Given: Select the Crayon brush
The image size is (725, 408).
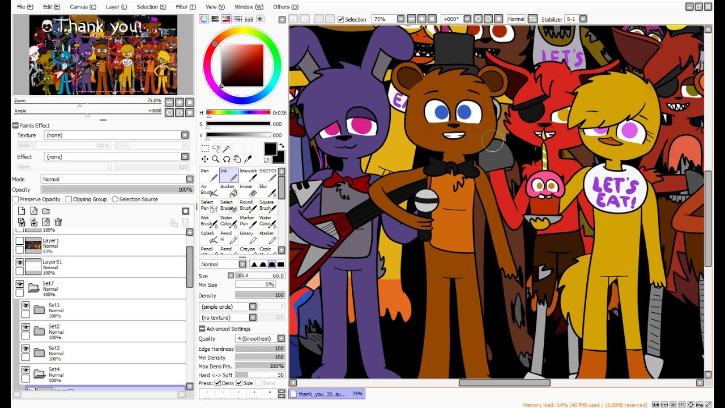Looking at the screenshot, I should tap(248, 249).
